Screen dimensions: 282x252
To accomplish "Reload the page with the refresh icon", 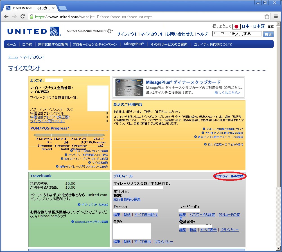I will (23, 17).
